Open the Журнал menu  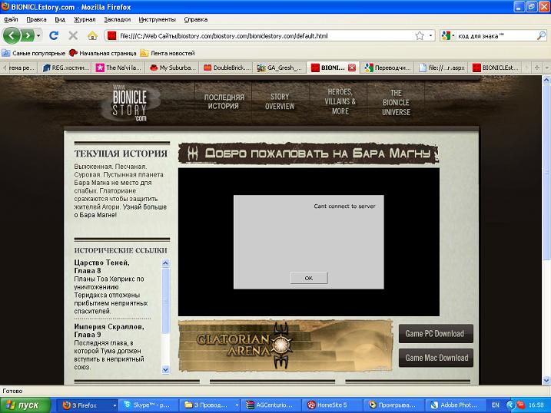85,19
